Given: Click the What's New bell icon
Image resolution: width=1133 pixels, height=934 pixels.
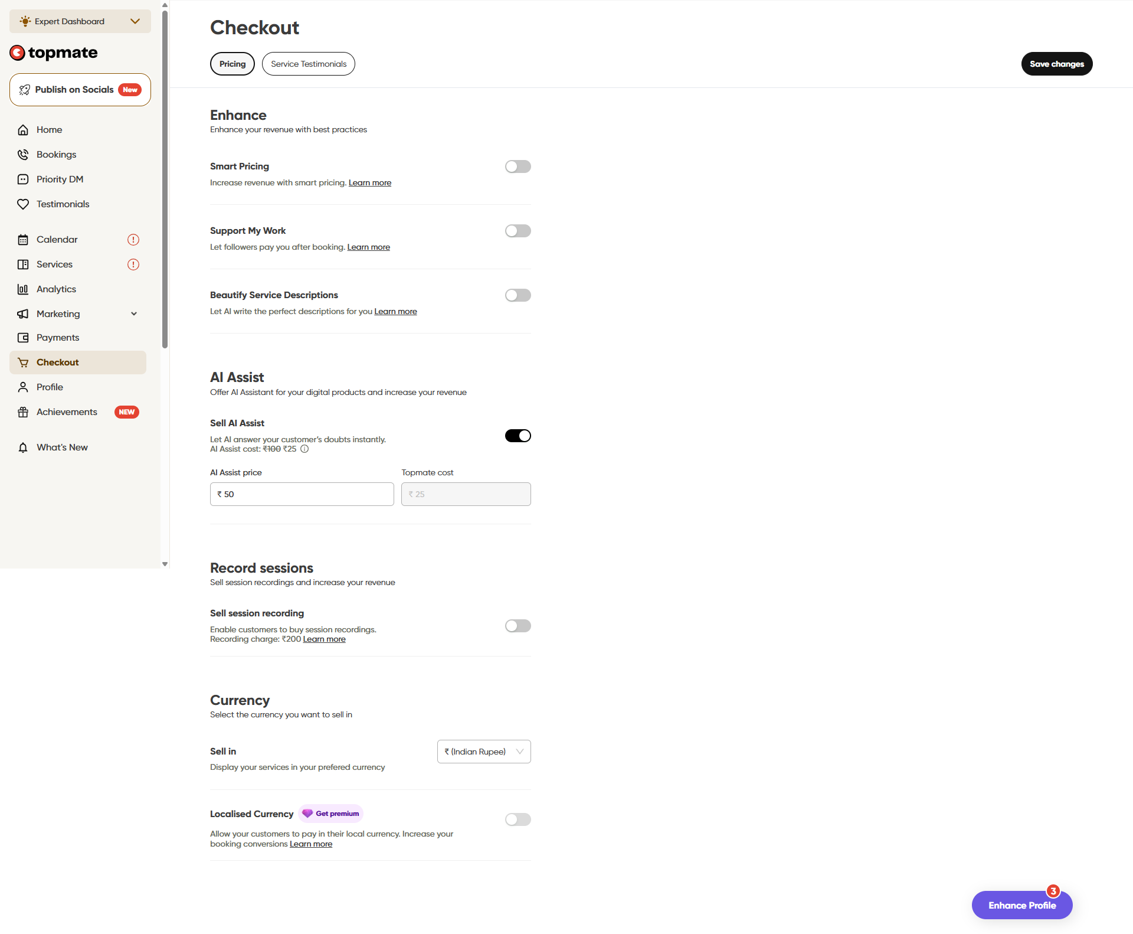Looking at the screenshot, I should (23, 448).
